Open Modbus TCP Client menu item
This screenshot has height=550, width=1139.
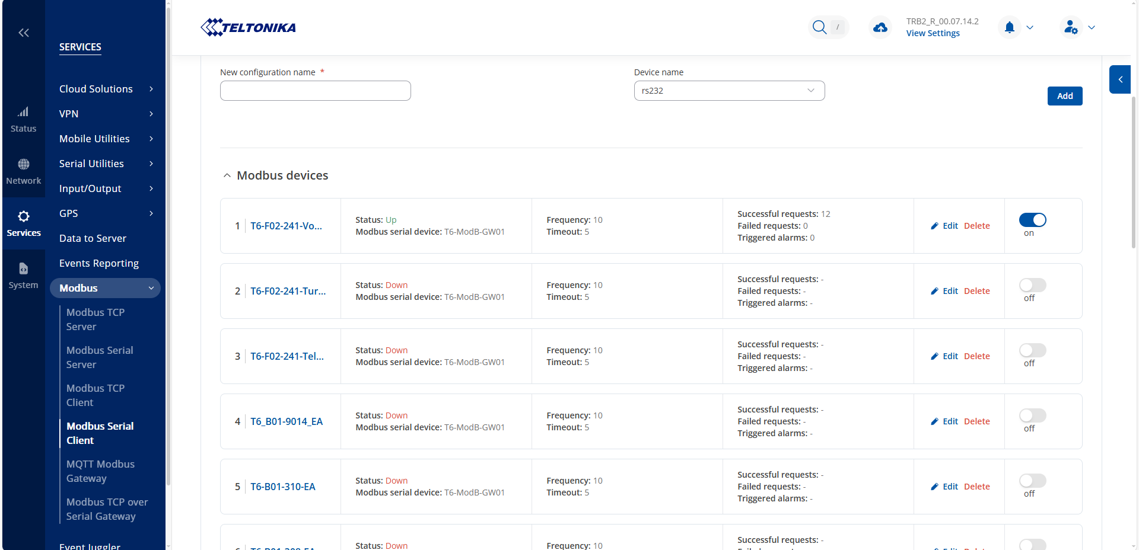[x=96, y=395]
